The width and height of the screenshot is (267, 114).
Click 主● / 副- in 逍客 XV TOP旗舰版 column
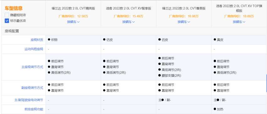pyautogui.click(x=220, y=100)
